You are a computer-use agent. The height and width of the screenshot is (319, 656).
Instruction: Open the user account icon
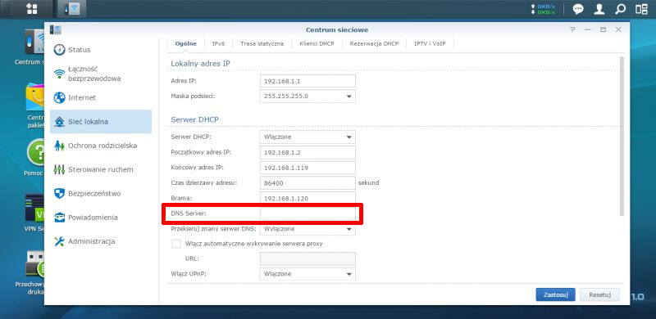coord(599,9)
